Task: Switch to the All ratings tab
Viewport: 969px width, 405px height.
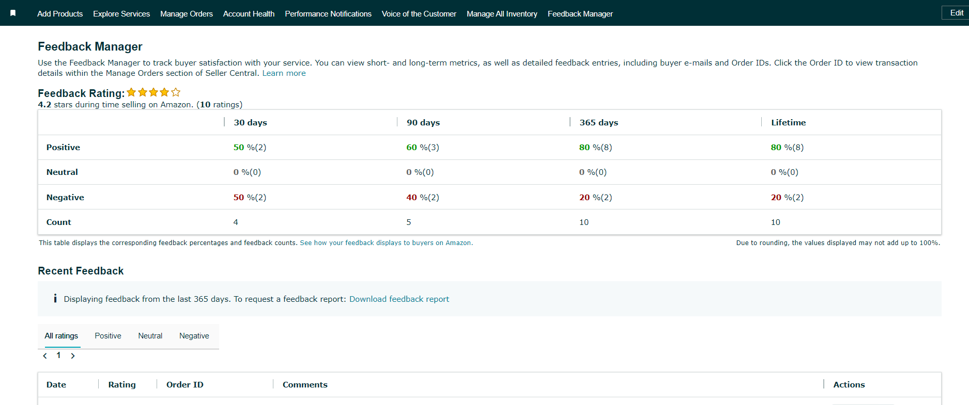Action: pyautogui.click(x=61, y=336)
